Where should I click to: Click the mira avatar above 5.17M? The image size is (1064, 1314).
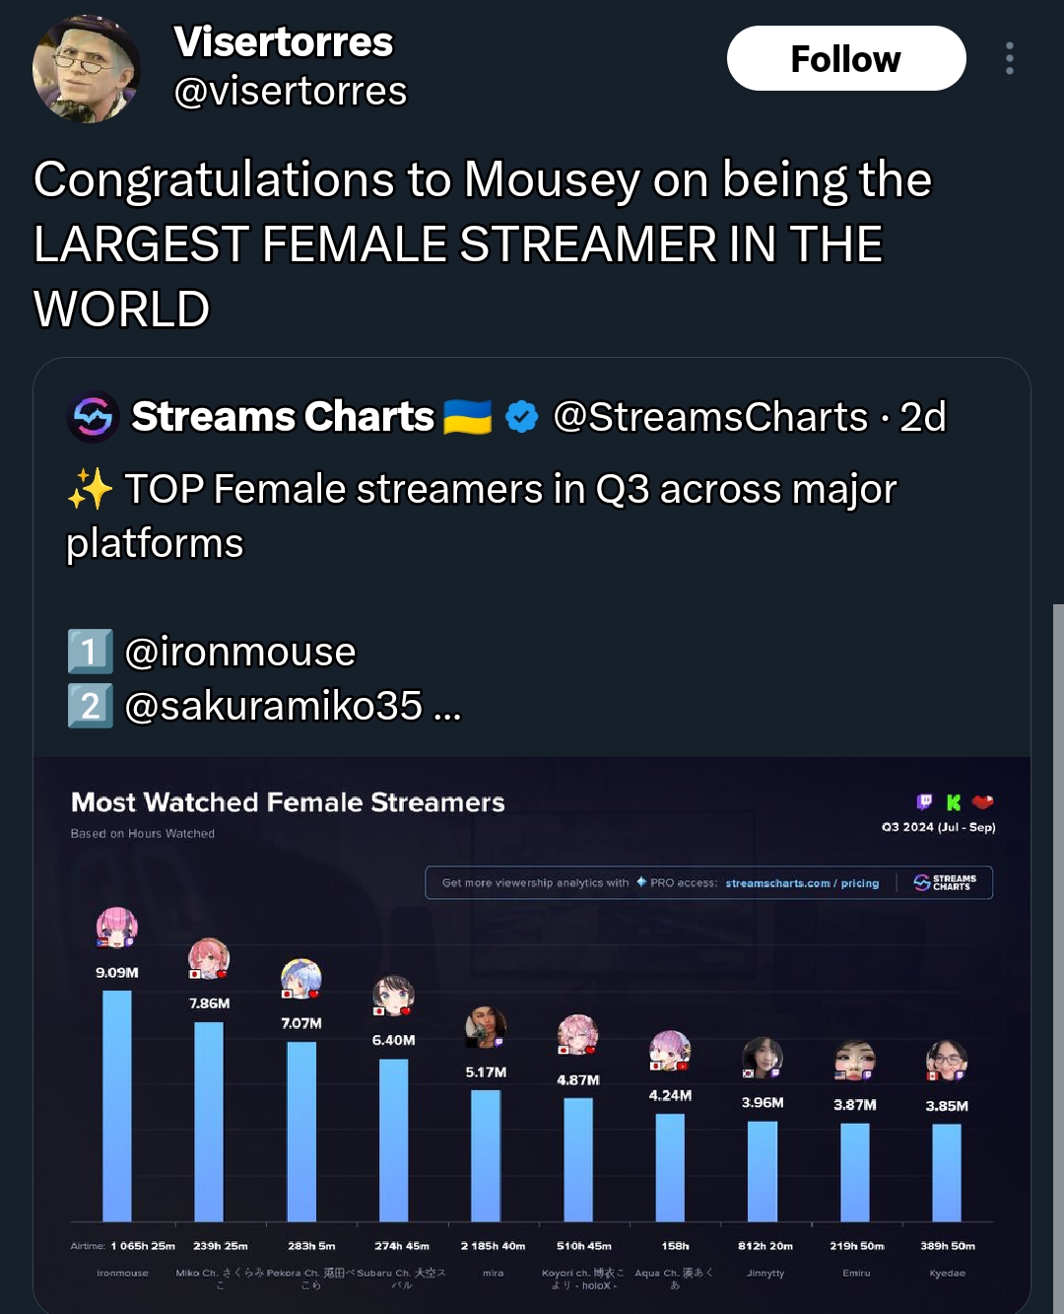click(x=486, y=1027)
